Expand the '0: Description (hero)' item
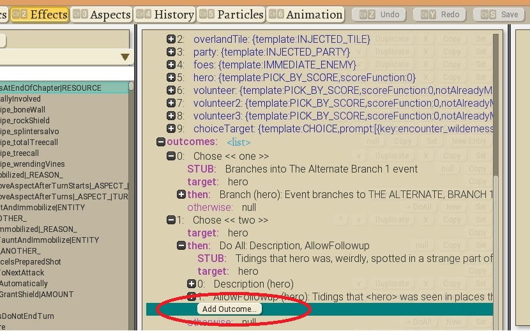 point(192,284)
